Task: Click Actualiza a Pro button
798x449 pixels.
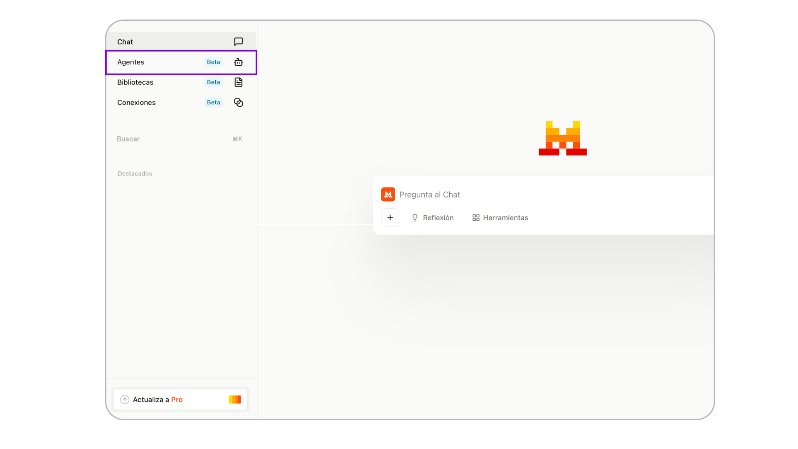Action: point(180,400)
